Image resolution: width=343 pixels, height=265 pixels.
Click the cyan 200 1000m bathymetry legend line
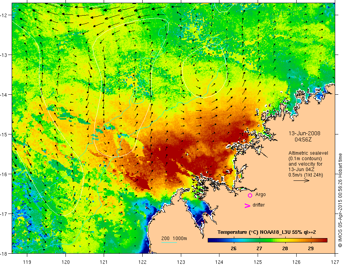click(169, 242)
